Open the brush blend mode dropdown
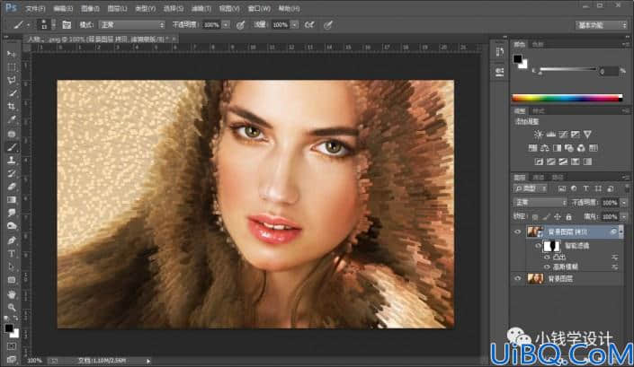This screenshot has height=367, width=634. [132, 25]
